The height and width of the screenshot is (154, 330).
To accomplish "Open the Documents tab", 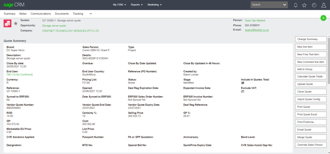I will point(61,14).
